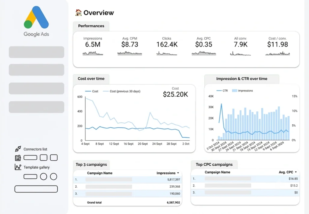
Task: Click the document search icon below Connectors list
Action: pos(18,158)
